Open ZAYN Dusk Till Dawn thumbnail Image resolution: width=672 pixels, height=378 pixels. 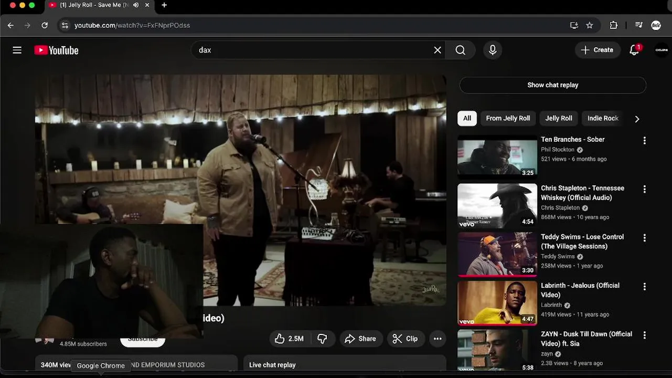click(497, 350)
